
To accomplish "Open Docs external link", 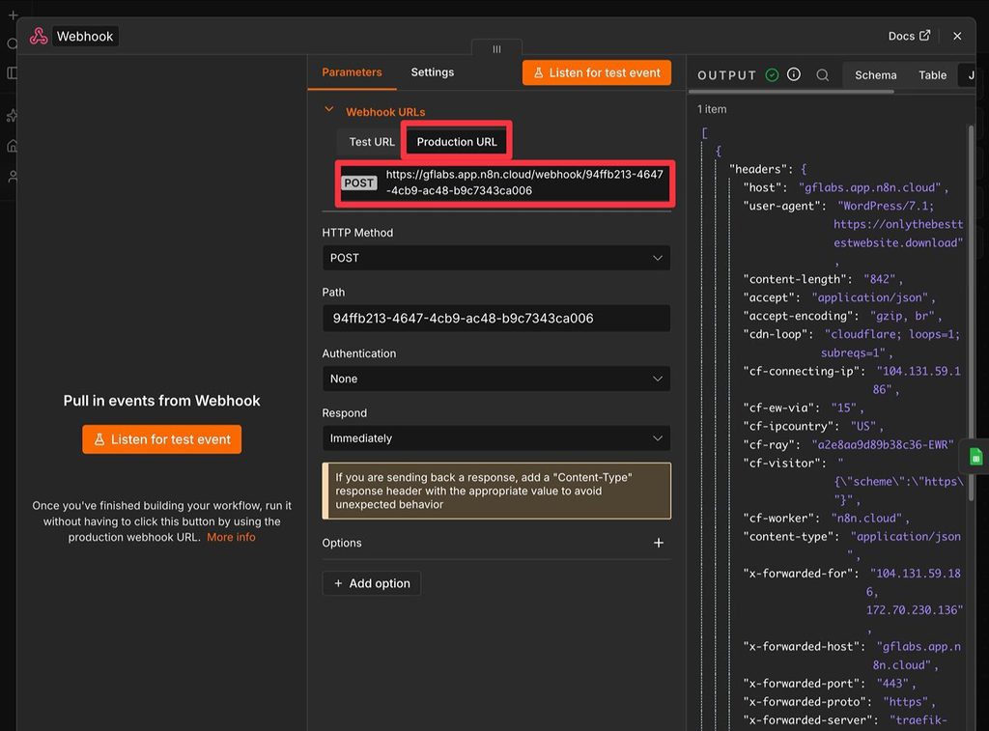I will [x=909, y=36].
